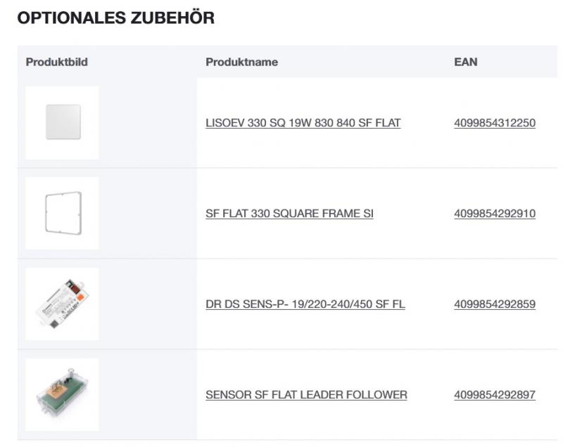Screen dimensions: 563x447
Task: Click the EAN column header
Action: click(465, 62)
